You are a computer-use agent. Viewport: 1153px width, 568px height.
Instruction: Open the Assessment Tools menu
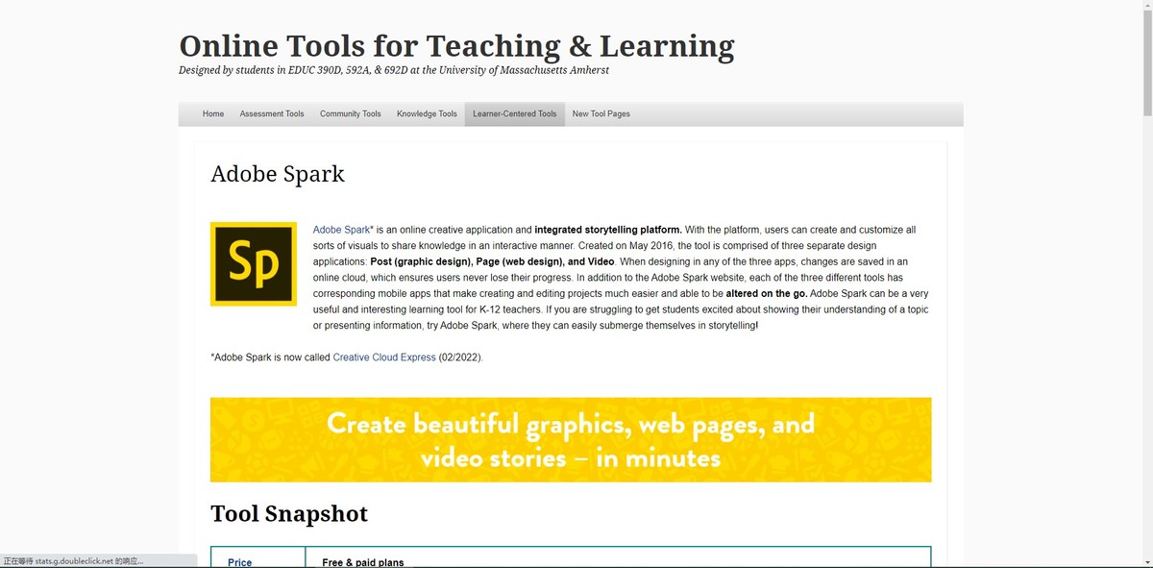[x=272, y=114]
